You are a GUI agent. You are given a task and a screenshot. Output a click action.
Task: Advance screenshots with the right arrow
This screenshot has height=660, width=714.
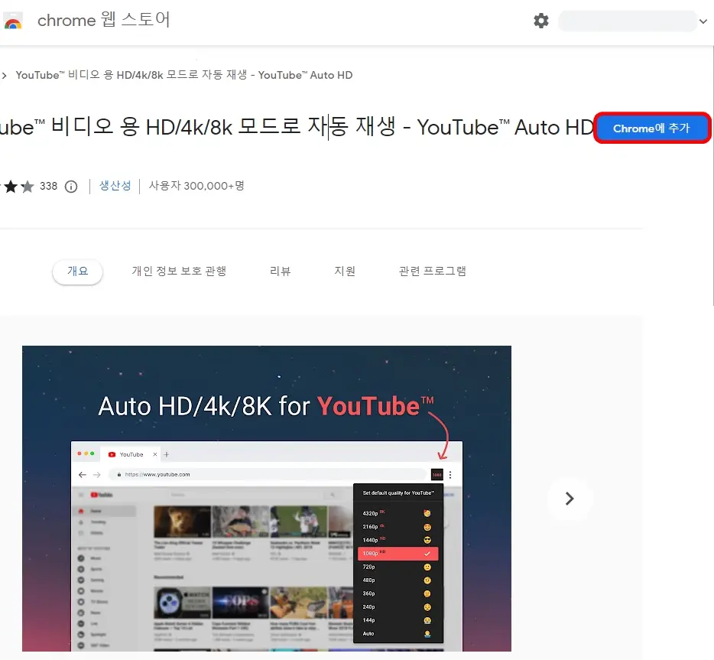point(569,498)
